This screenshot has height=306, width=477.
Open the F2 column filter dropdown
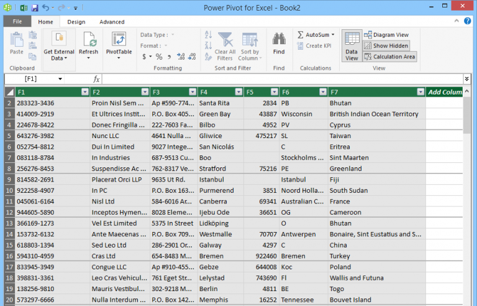pos(145,92)
